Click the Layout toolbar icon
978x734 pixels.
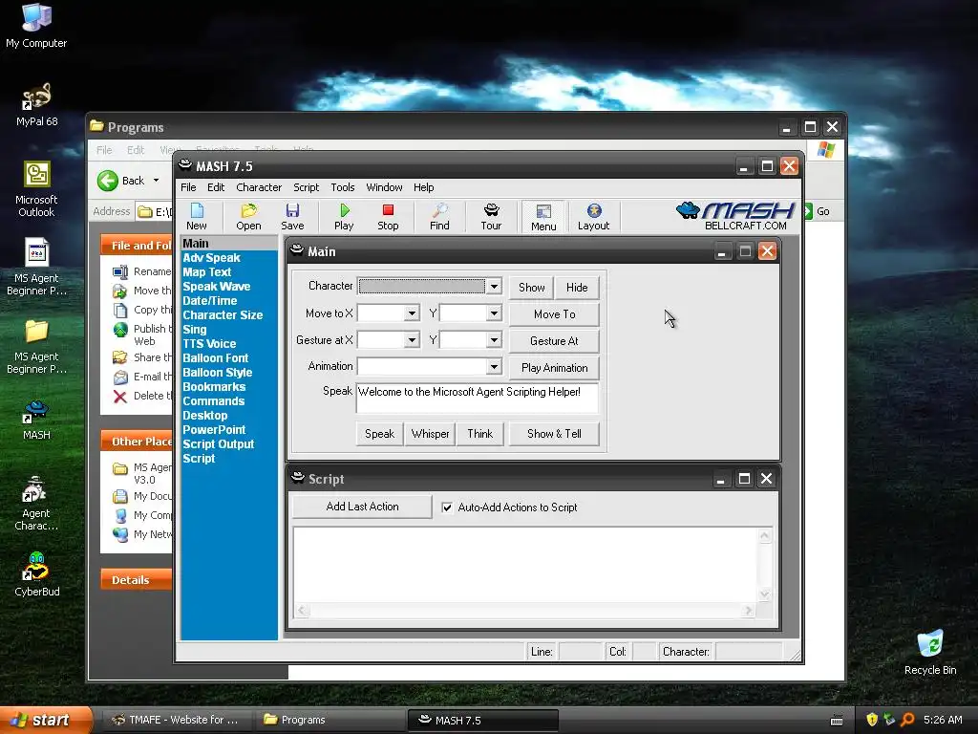593,217
